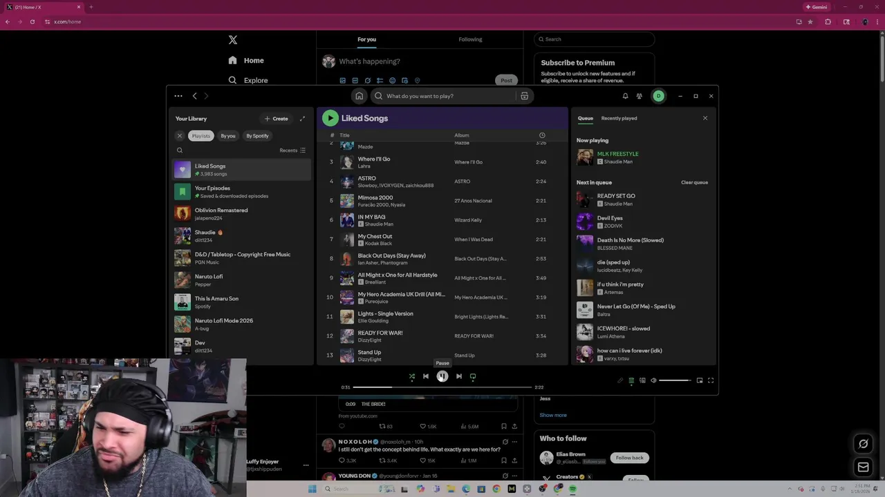The width and height of the screenshot is (885, 497).
Task: Open album When I Was Dead link
Action: (474, 240)
